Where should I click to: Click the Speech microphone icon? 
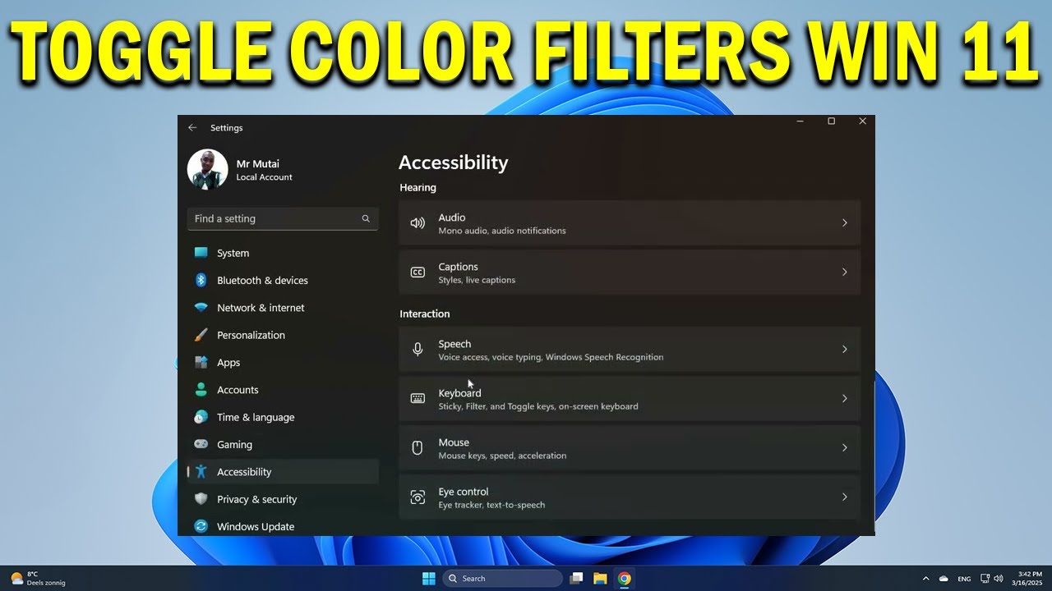[418, 349]
